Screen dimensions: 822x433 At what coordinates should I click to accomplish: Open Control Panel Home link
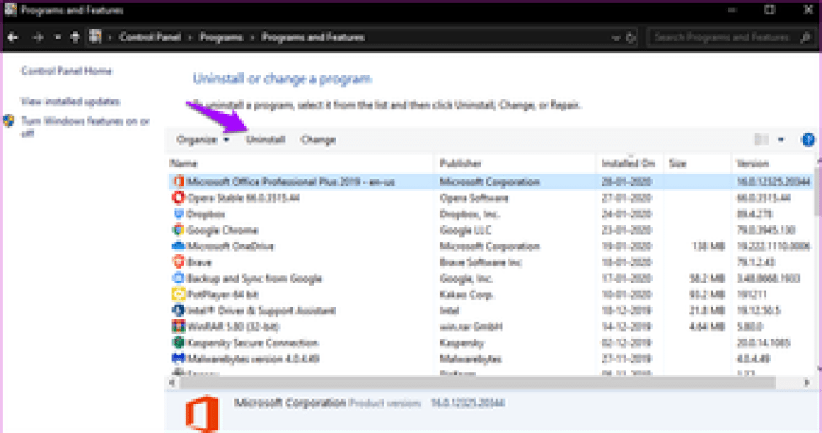tap(67, 72)
